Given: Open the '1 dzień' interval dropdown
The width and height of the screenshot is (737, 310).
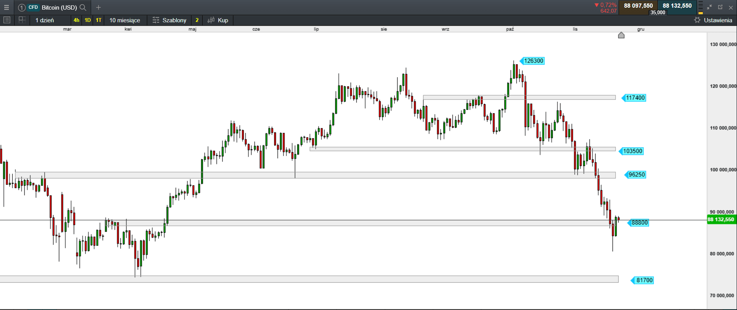Looking at the screenshot, I should 45,20.
